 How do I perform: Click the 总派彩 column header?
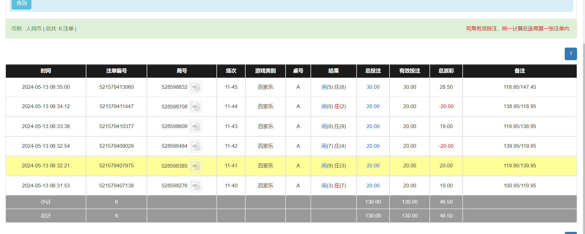click(x=446, y=71)
